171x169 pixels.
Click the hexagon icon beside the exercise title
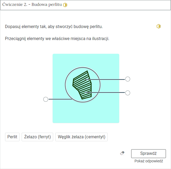coord(65,5)
